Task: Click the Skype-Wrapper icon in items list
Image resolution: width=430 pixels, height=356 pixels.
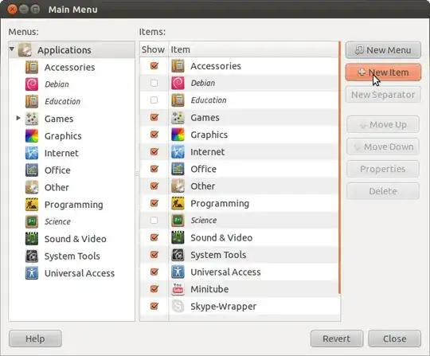Action: [x=178, y=306]
